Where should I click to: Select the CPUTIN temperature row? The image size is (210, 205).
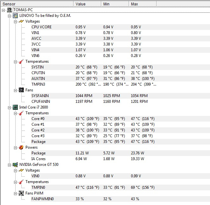point(120,73)
